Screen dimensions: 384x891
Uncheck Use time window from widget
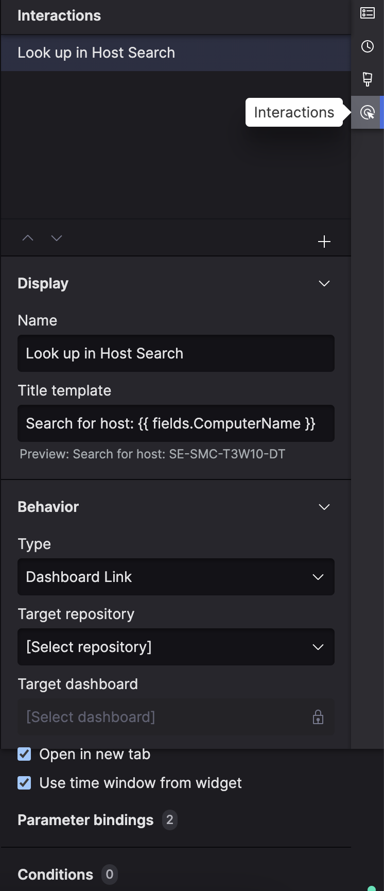(x=24, y=783)
